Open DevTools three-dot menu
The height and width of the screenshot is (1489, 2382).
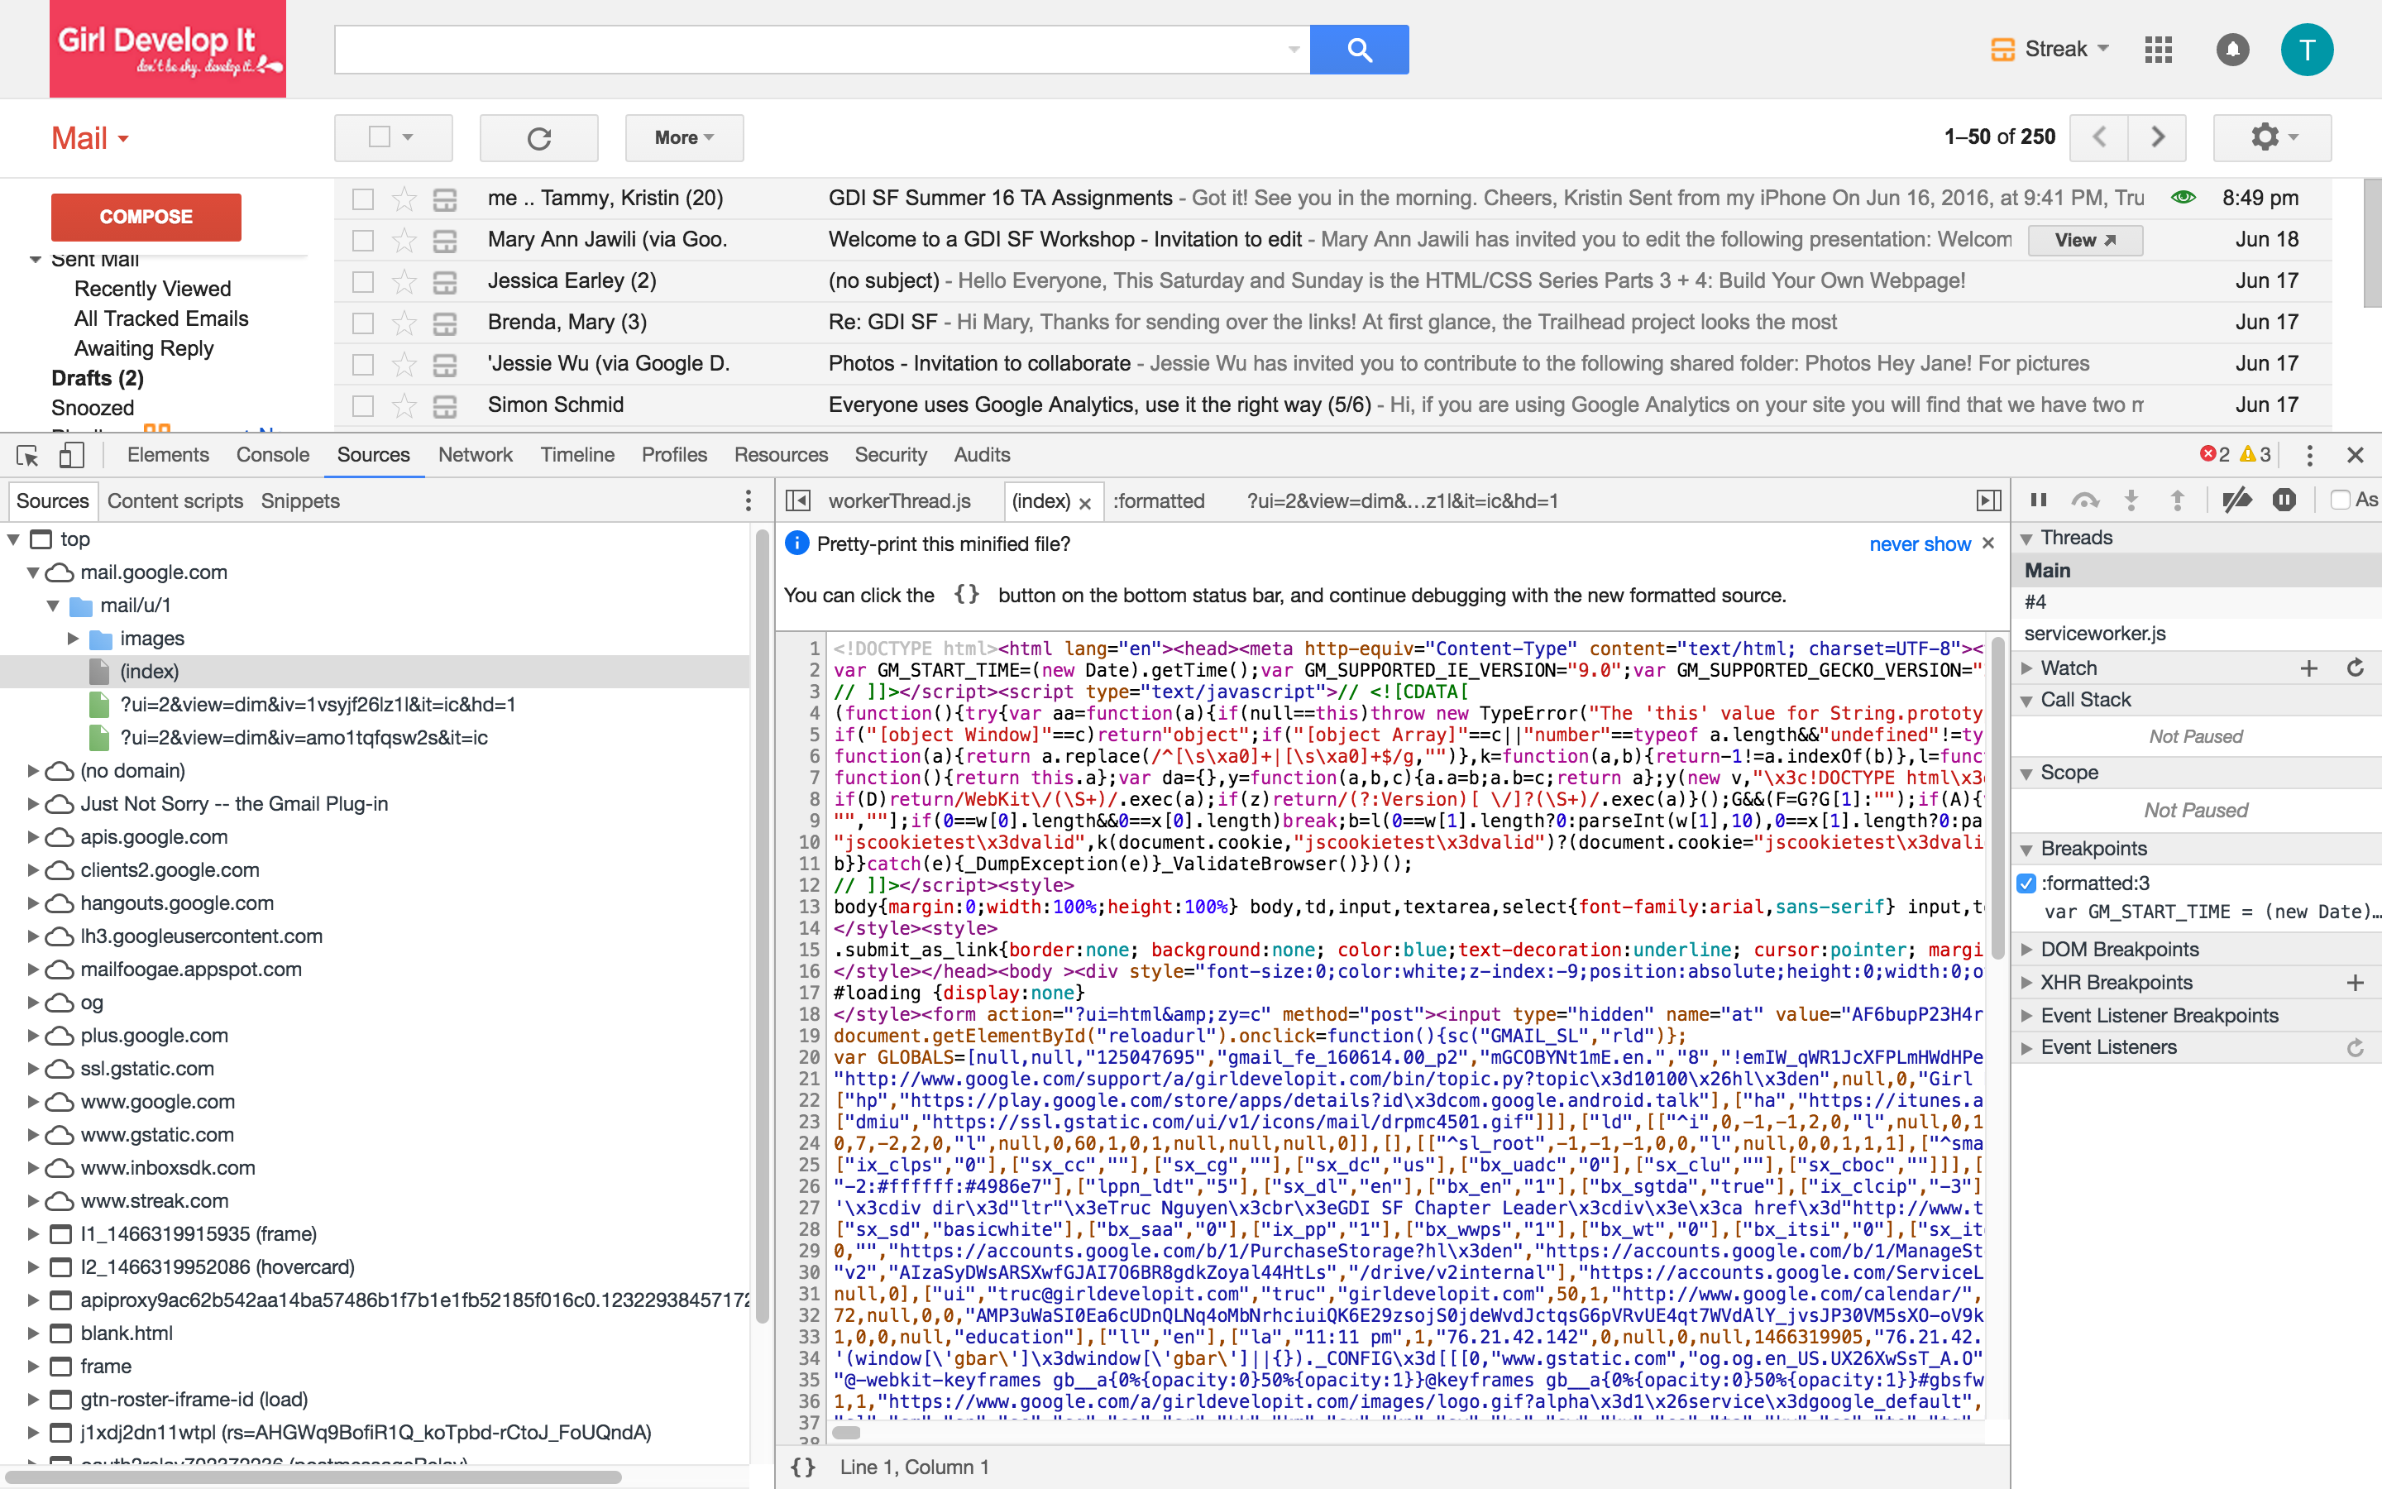tap(2309, 455)
